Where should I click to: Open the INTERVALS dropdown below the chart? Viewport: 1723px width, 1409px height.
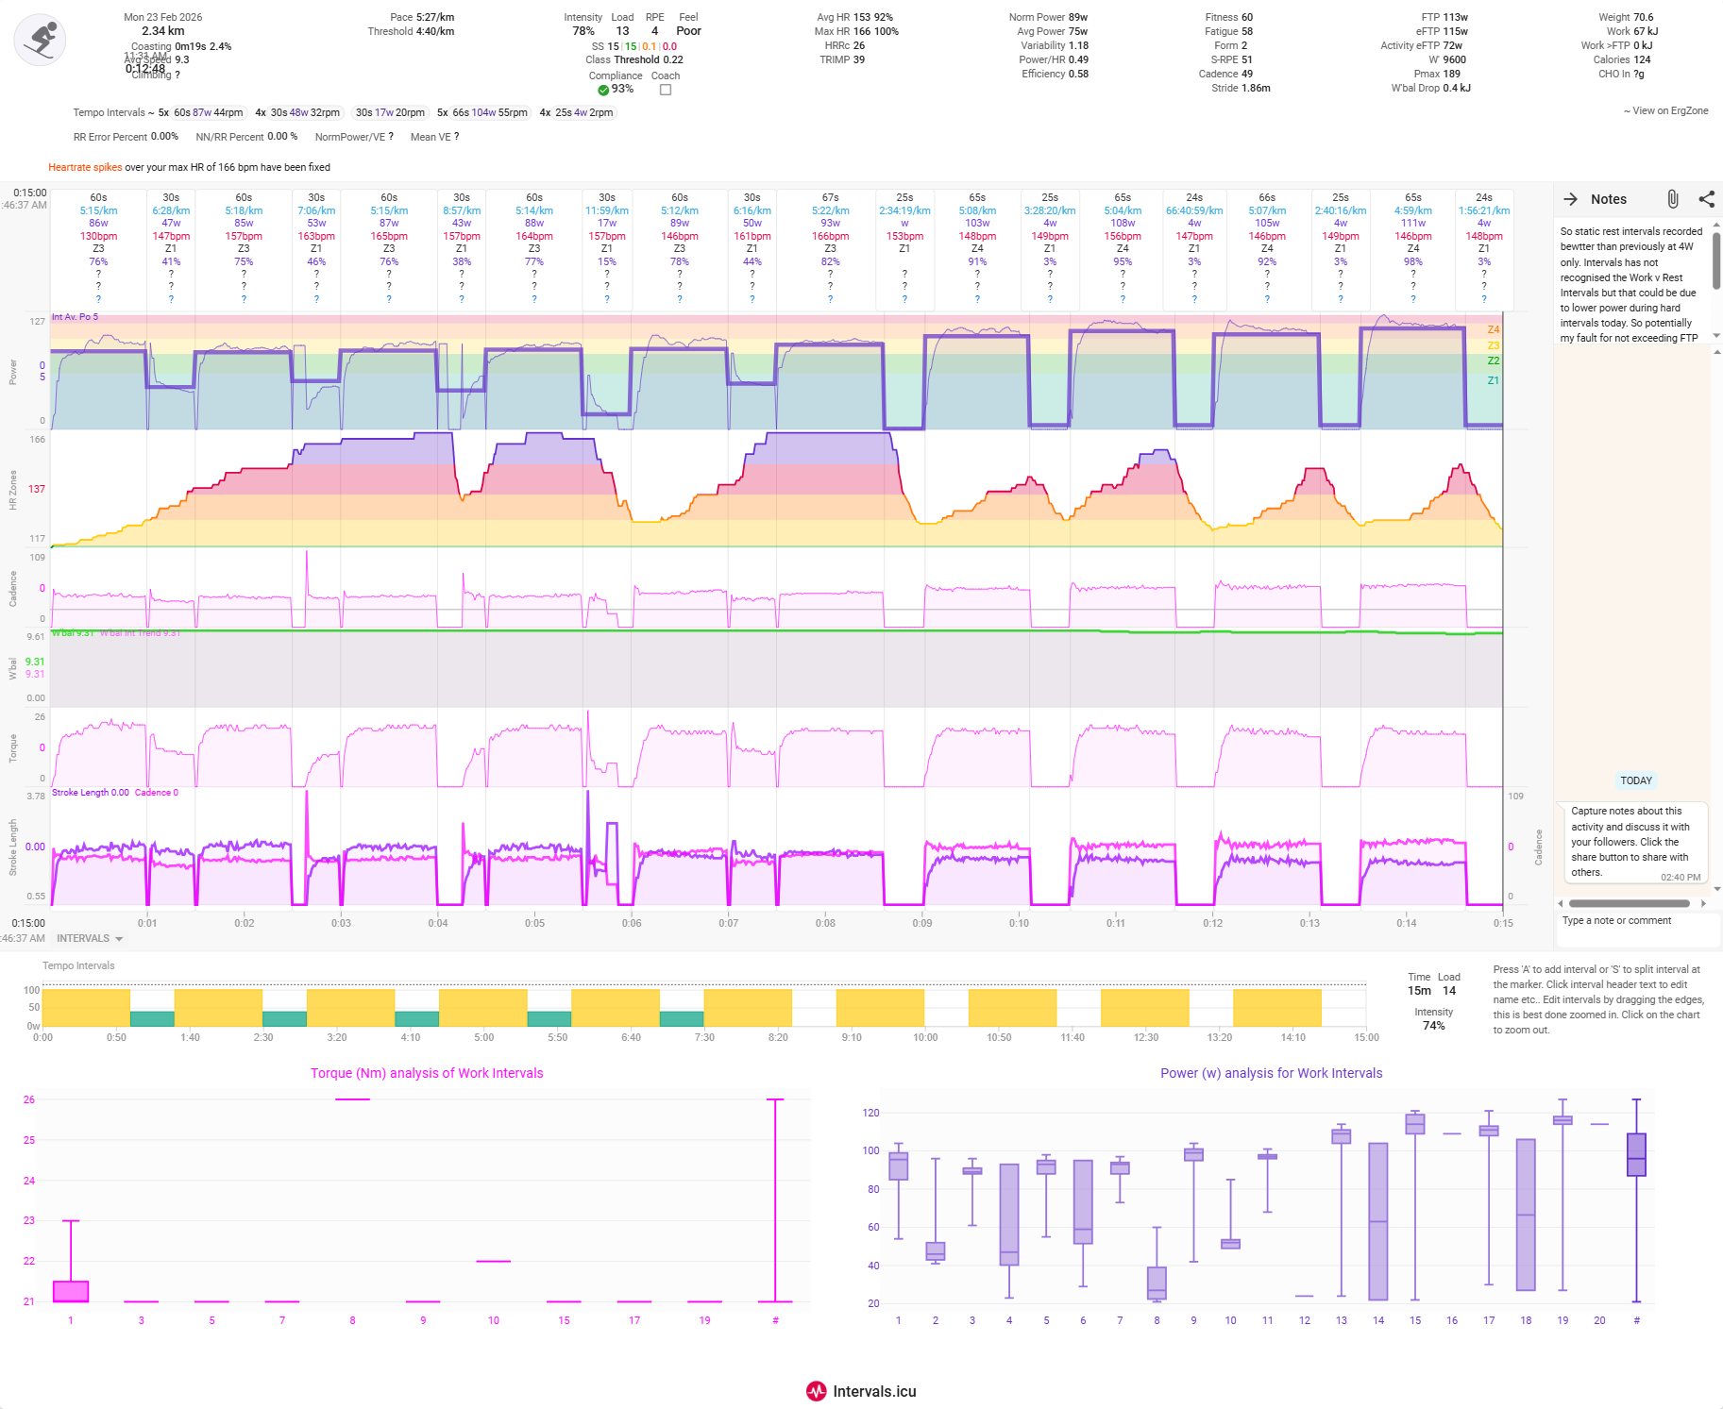pyautogui.click(x=90, y=938)
